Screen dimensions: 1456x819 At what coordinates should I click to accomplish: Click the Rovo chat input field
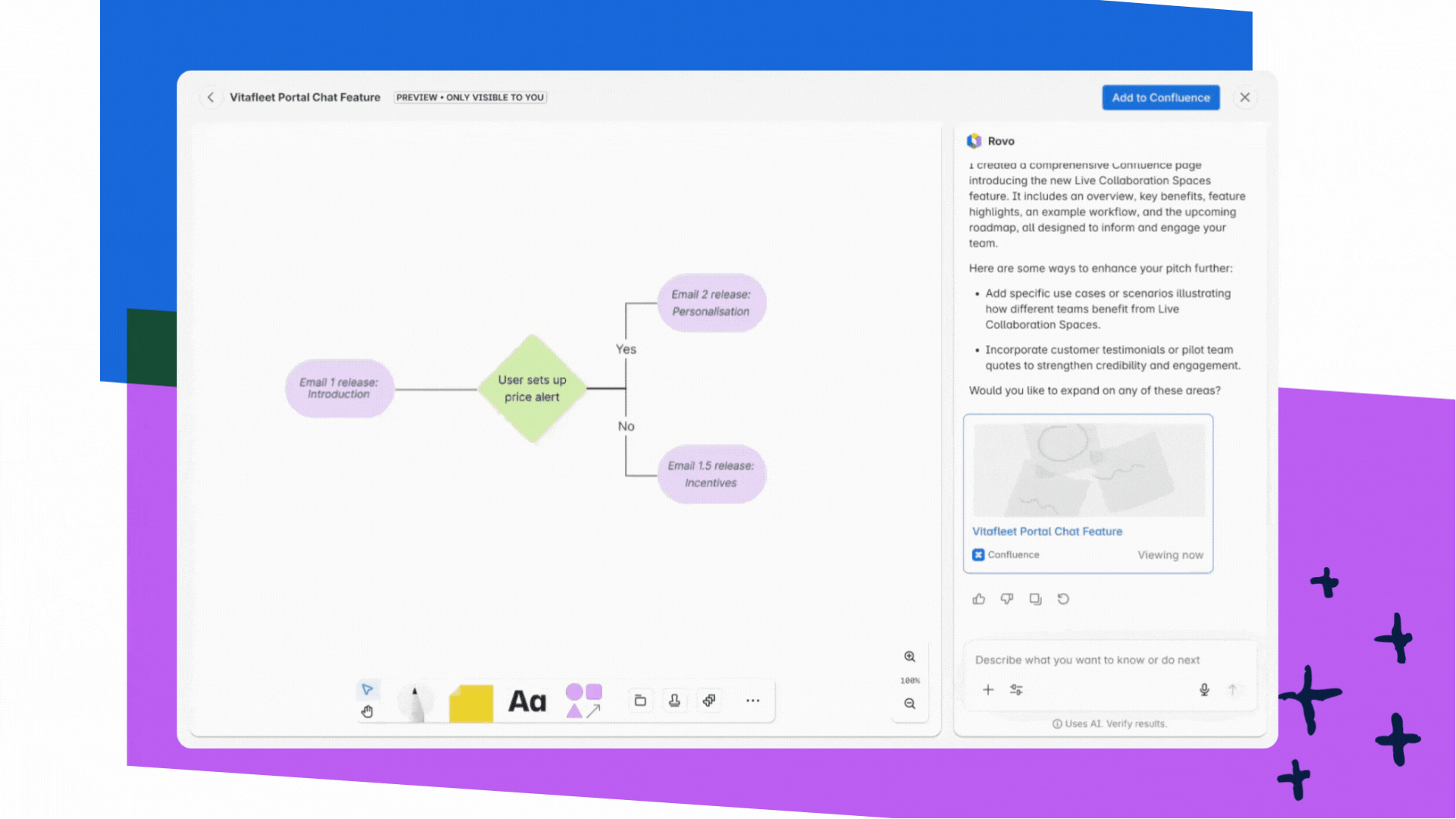click(x=1109, y=660)
